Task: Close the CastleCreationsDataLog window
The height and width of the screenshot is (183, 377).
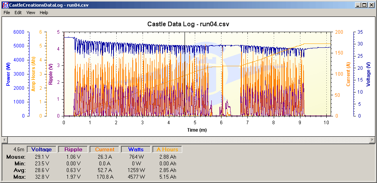Action: pyautogui.click(x=371, y=5)
